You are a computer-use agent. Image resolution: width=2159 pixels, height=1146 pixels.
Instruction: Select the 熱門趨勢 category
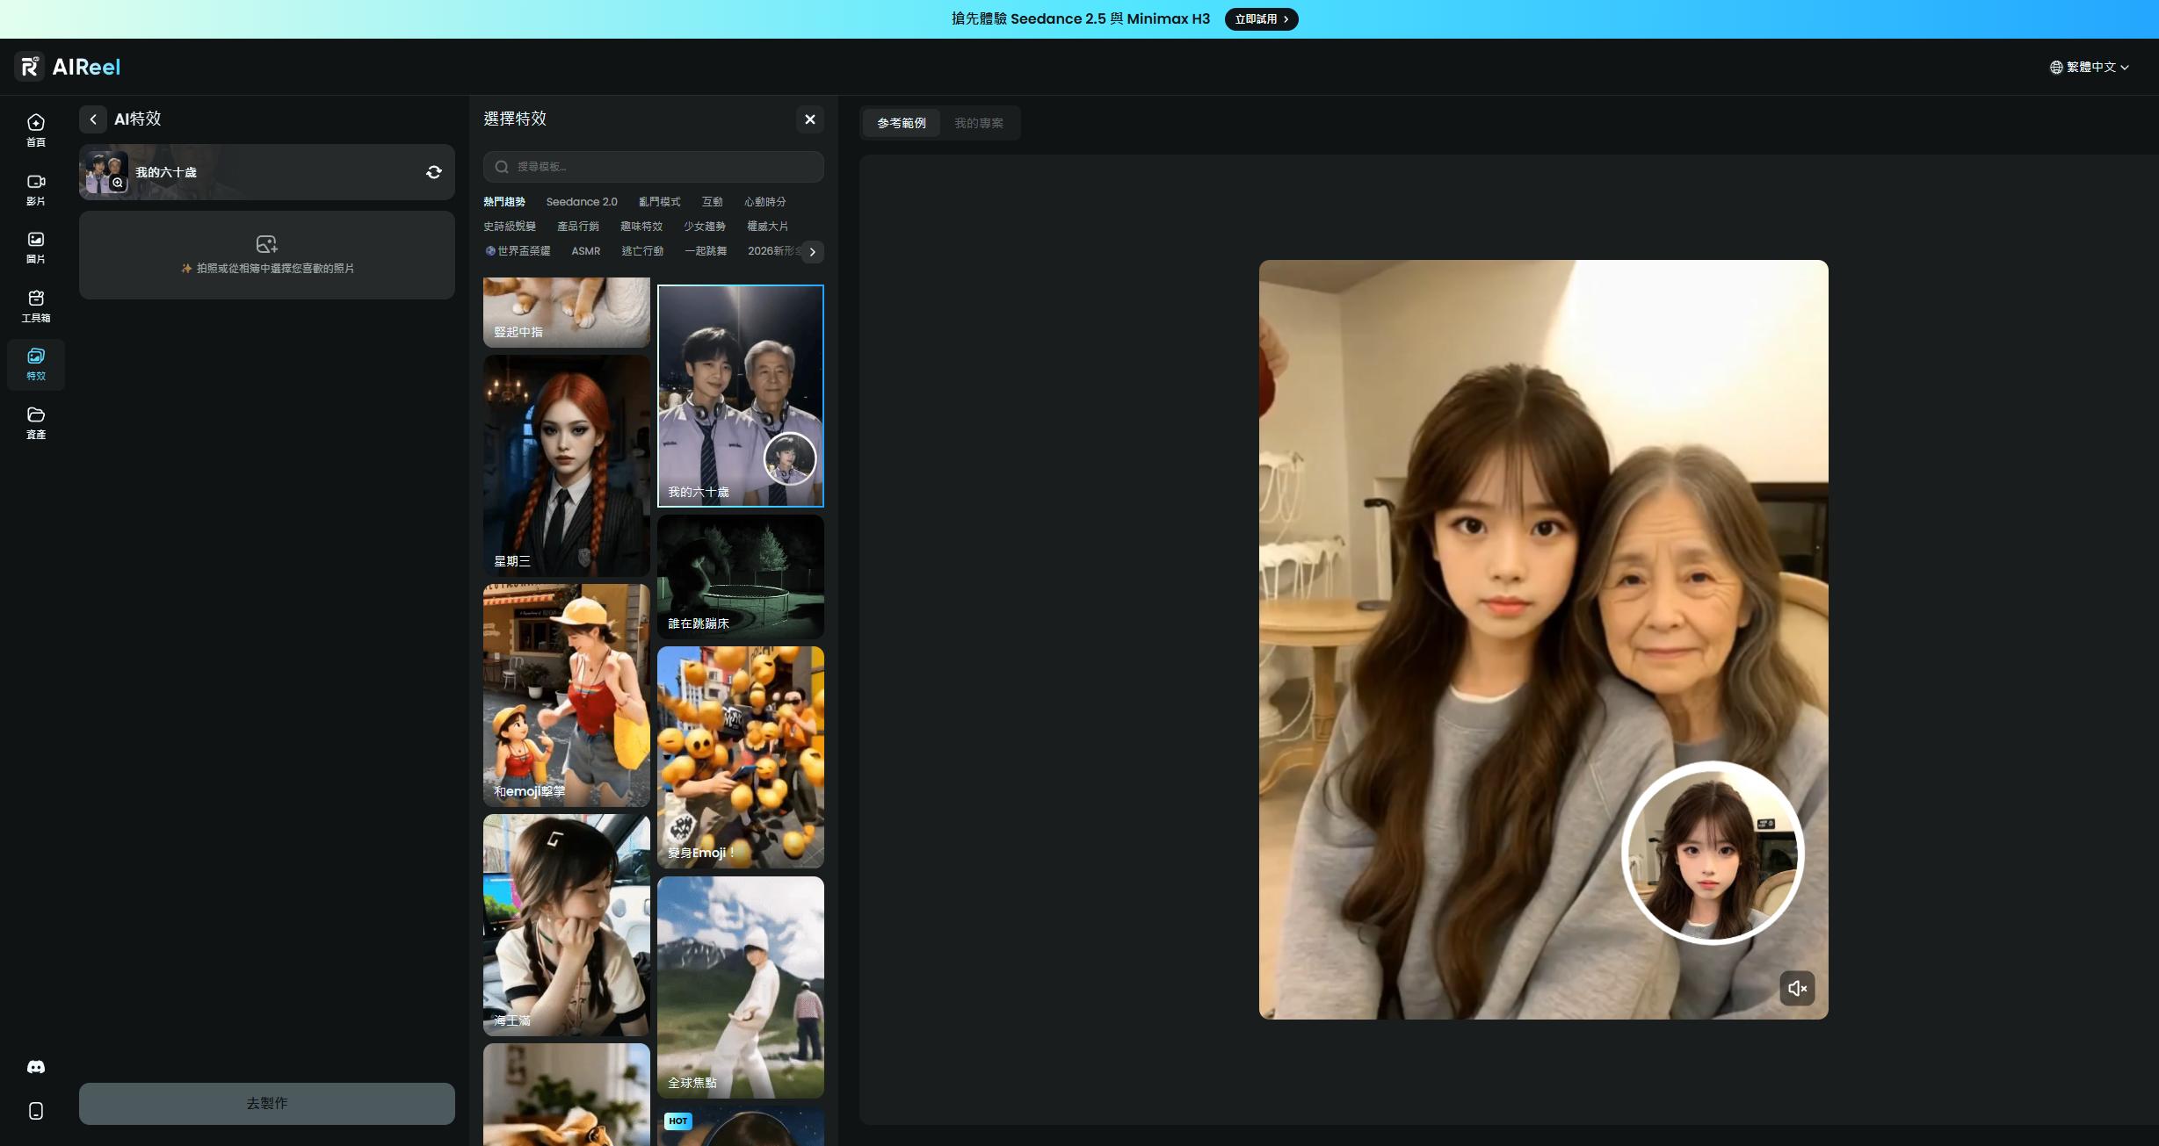pyautogui.click(x=504, y=202)
